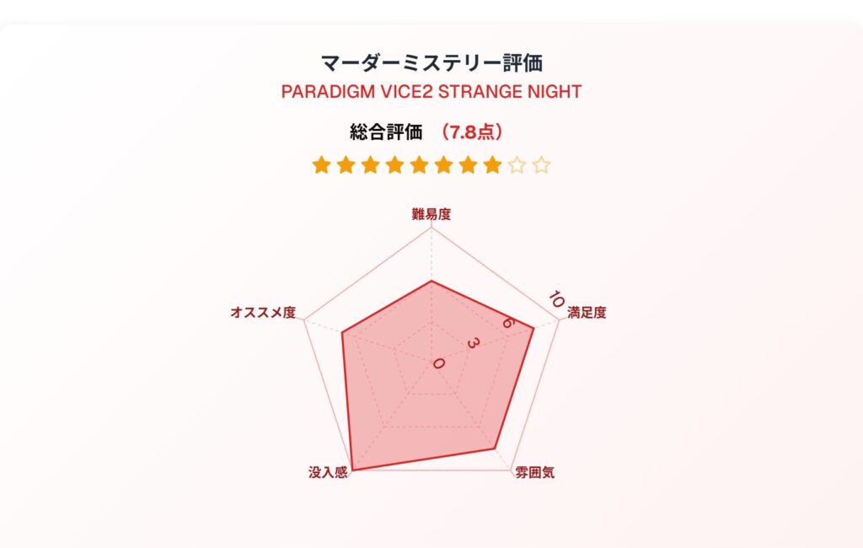The height and width of the screenshot is (548, 863).
Task: Click the 没入感 data point vertex
Action: tap(352, 470)
